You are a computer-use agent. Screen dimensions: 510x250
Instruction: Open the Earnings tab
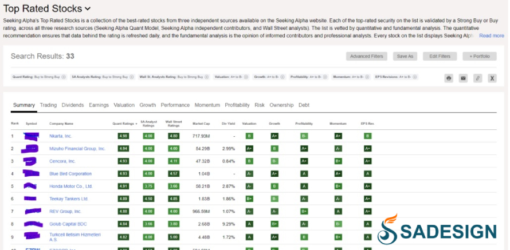(99, 105)
